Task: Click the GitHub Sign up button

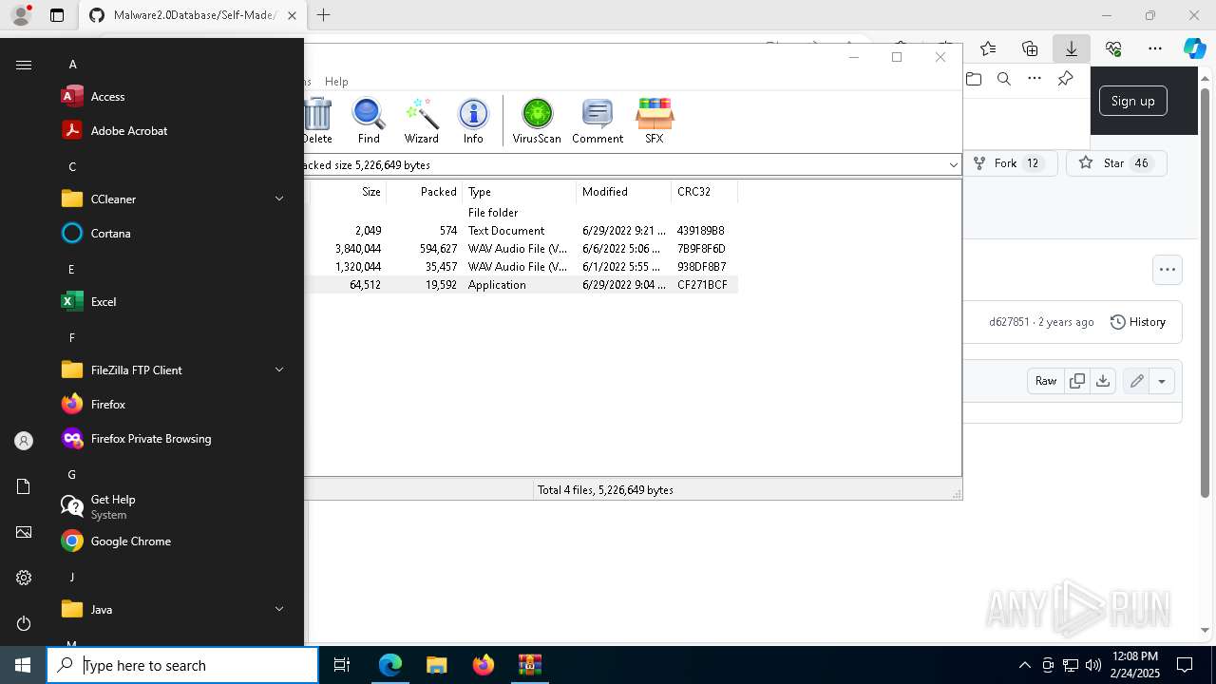Action: (x=1133, y=101)
